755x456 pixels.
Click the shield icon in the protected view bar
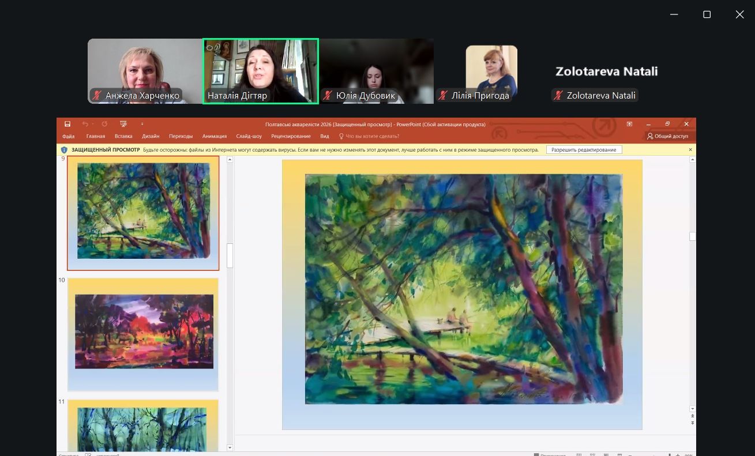(64, 150)
